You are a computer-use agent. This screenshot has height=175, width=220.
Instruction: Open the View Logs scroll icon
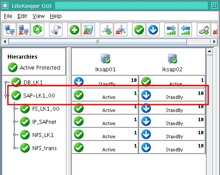(56, 30)
